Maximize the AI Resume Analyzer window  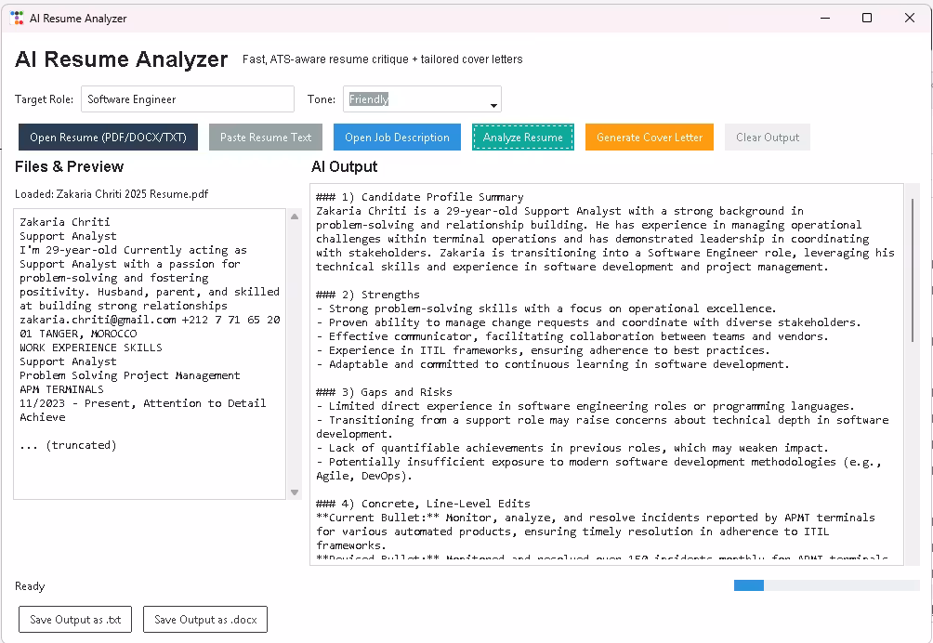[x=867, y=18]
